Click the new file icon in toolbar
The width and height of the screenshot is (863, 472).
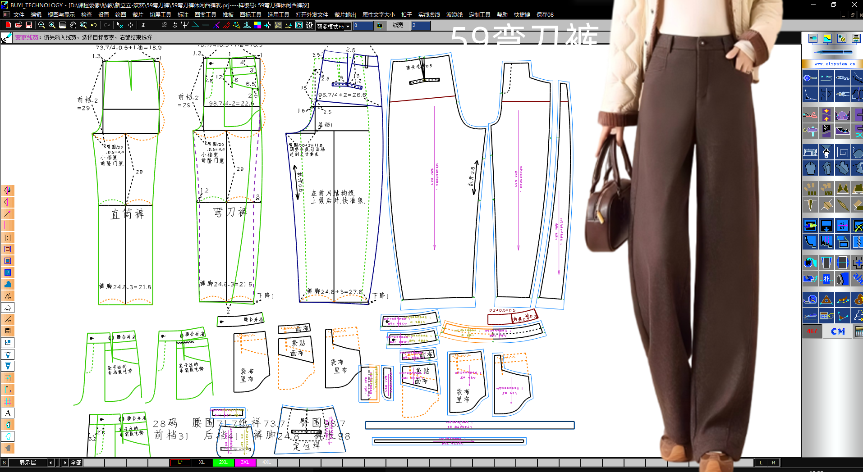coord(8,25)
